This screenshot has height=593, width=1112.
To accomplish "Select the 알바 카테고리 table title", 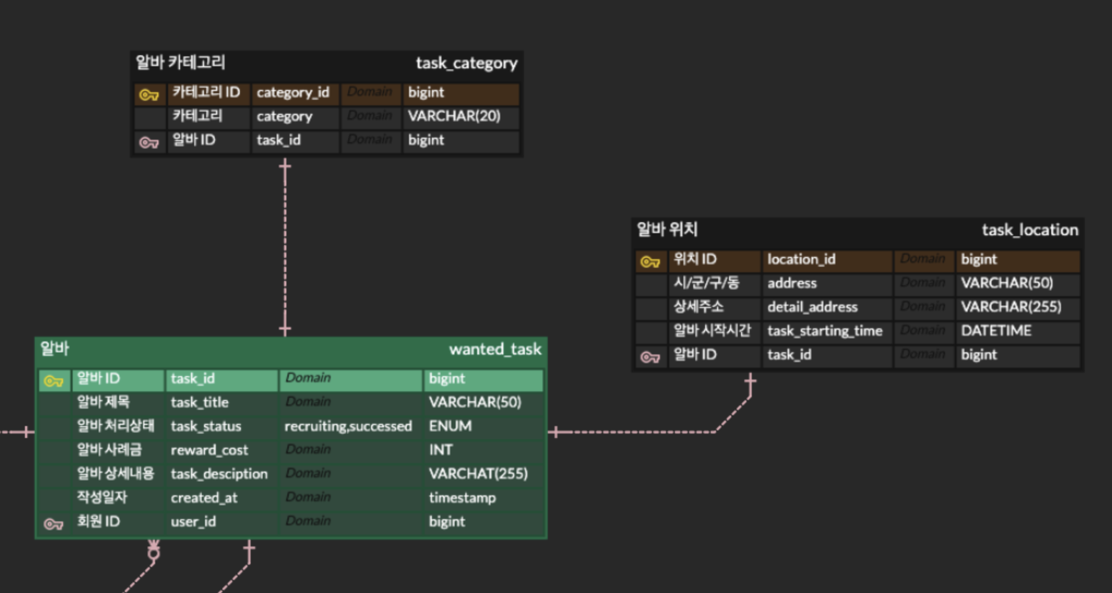I will 180,62.
